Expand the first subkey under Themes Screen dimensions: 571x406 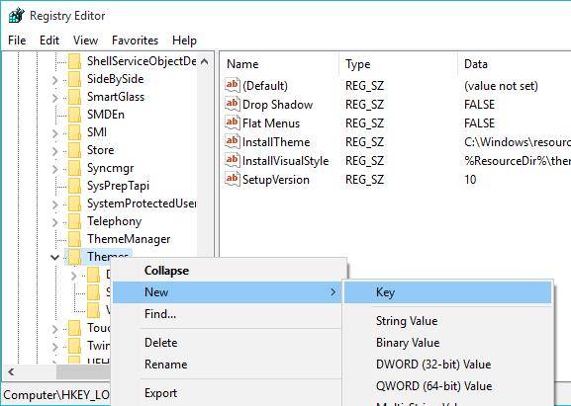pos(74,276)
